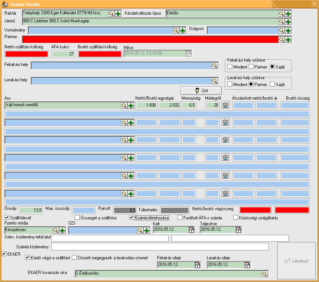Click the Vontatmány input field
The image size is (319, 282).
100,30
